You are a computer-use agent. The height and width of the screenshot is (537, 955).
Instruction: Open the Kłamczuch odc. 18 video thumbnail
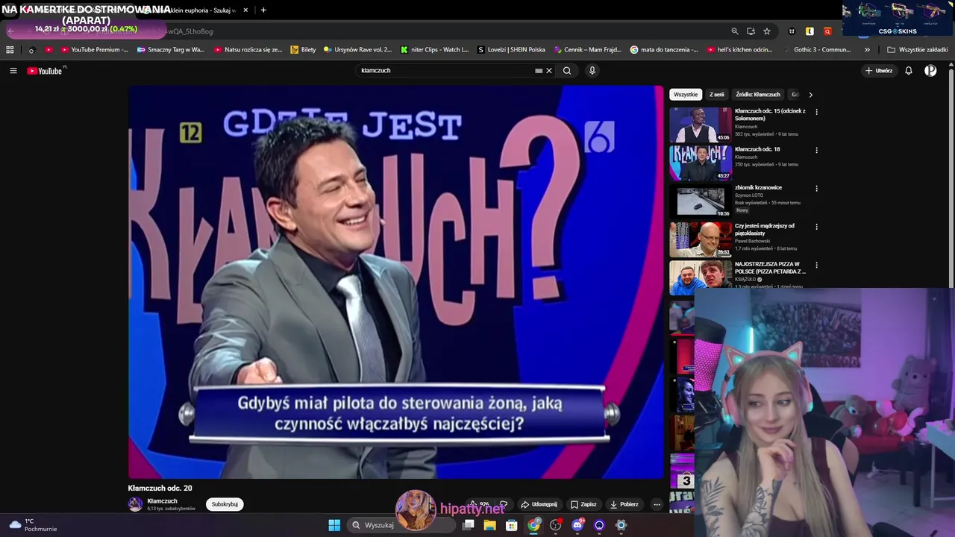click(x=701, y=163)
